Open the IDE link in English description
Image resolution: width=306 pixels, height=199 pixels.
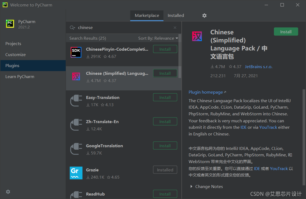pos(243,127)
